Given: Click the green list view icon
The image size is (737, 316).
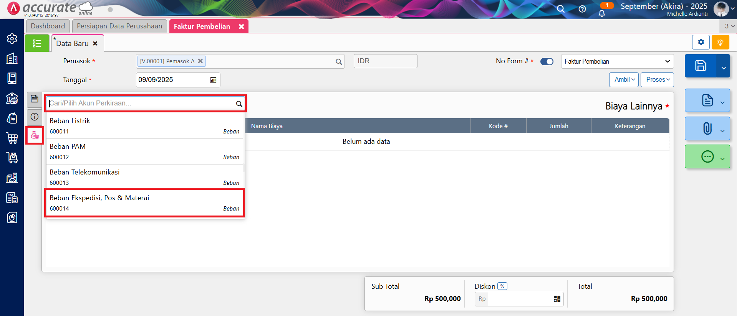Looking at the screenshot, I should (37, 43).
